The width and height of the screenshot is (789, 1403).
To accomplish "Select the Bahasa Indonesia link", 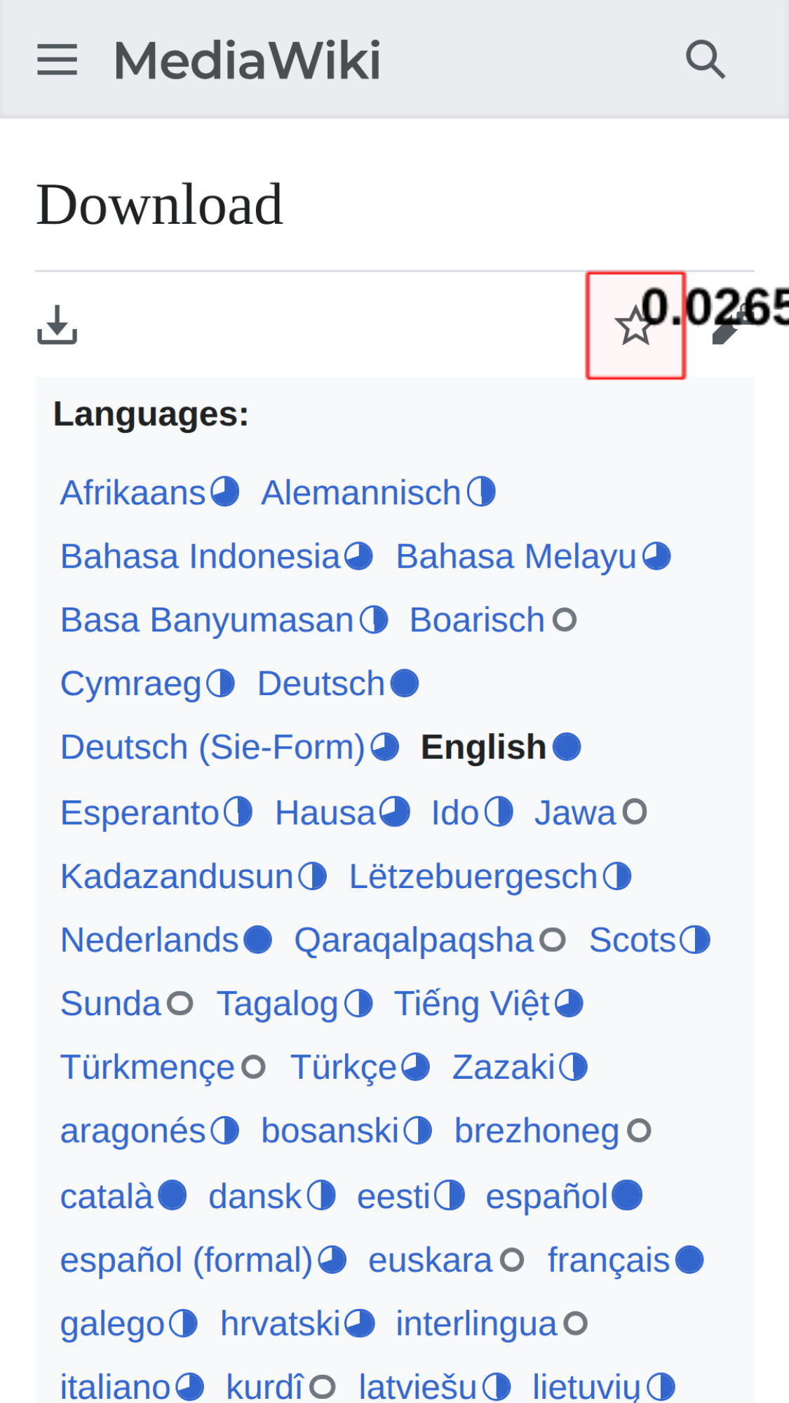I will click(201, 556).
